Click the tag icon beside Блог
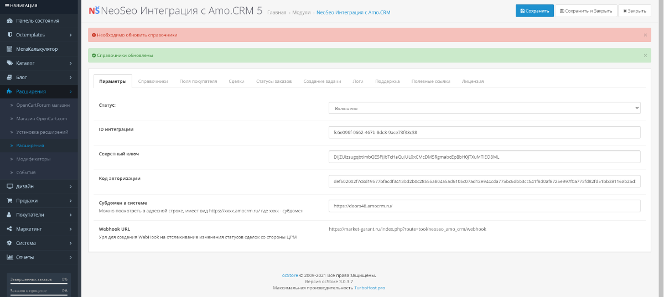Image resolution: width=664 pixels, height=297 pixels. pos(9,77)
